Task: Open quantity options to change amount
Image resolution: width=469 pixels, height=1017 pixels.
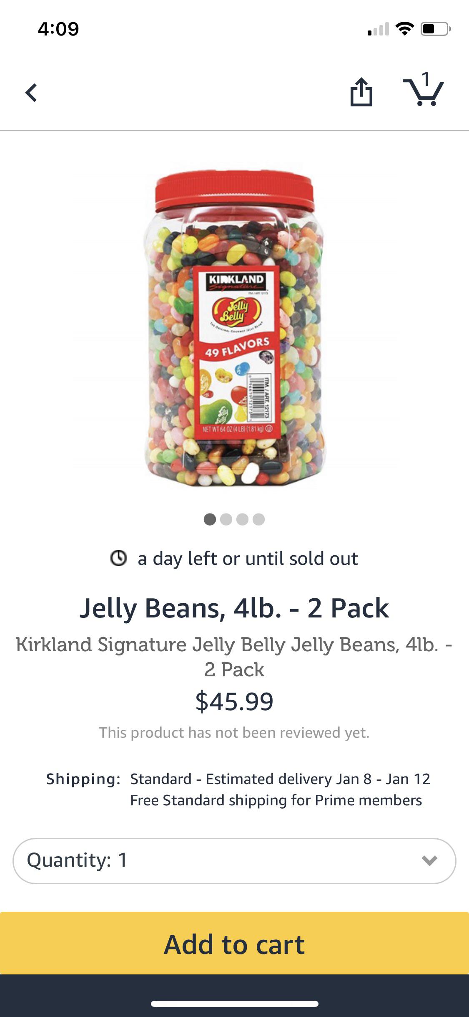Action: coord(234,860)
